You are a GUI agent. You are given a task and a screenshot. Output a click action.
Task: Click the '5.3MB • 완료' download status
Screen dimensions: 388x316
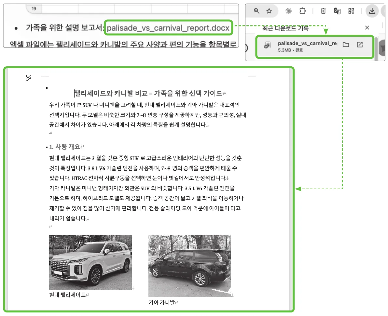pyautogui.click(x=290, y=50)
